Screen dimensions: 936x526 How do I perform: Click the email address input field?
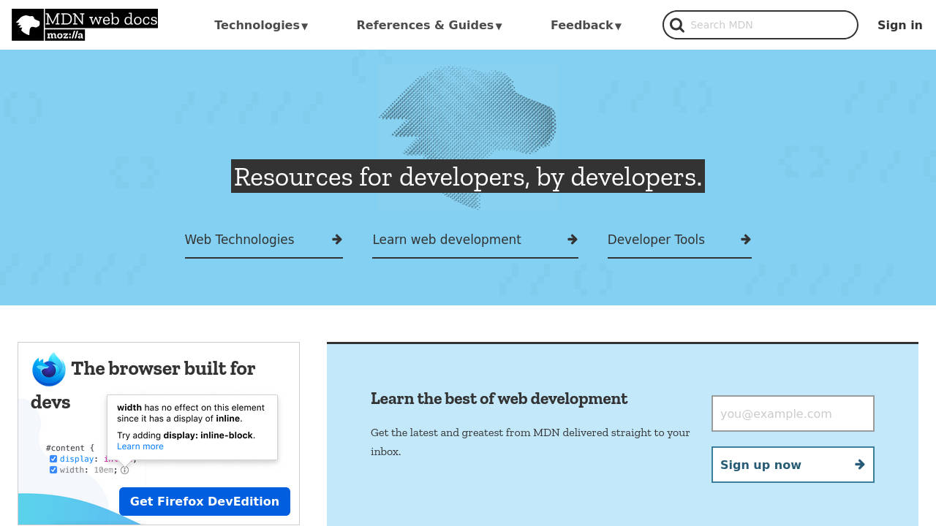point(793,413)
